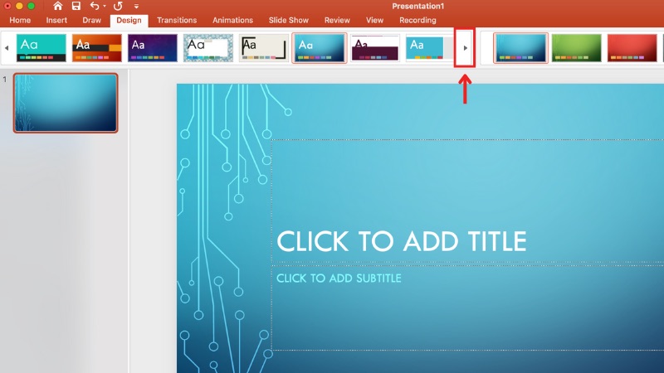
Task: Minimize the window with the yellow button
Action: coord(19,6)
